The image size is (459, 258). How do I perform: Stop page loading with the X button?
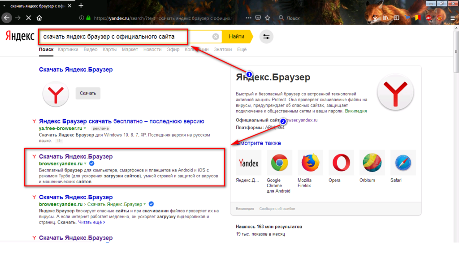[28, 18]
